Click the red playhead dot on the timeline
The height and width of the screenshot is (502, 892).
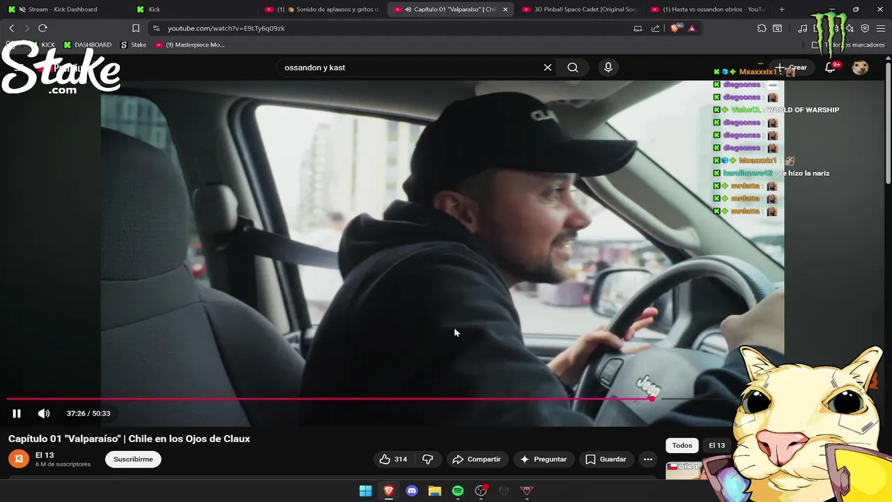pos(652,399)
